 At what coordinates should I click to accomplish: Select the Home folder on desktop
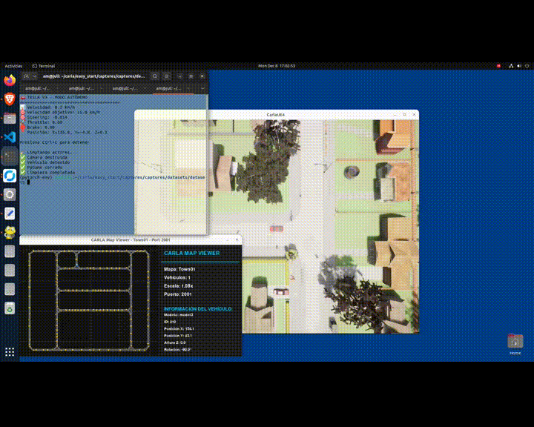(x=515, y=342)
